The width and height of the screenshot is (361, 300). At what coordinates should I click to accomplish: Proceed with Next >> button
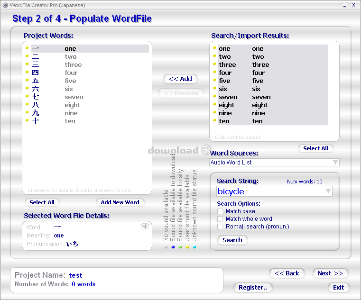tap(330, 273)
